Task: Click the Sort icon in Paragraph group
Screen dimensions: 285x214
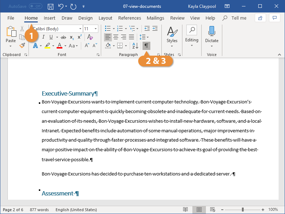Action: 135,46
